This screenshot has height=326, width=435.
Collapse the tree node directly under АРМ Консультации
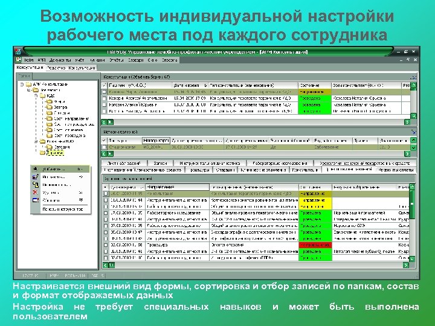[x=28, y=90]
